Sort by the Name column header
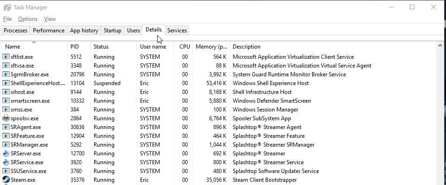This screenshot has width=446, height=185. 13,47
